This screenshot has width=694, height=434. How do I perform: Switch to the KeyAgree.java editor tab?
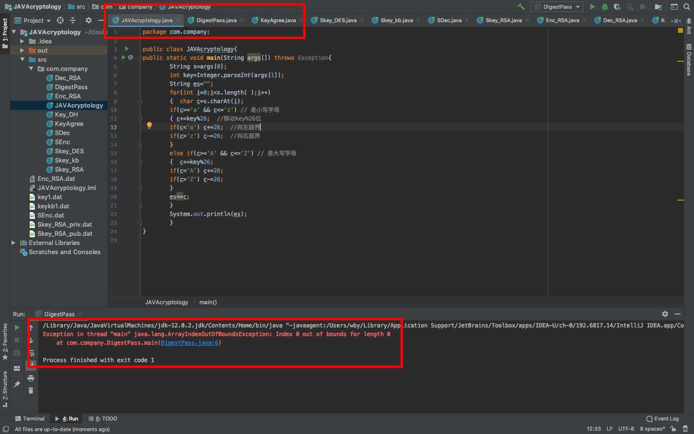(x=278, y=20)
